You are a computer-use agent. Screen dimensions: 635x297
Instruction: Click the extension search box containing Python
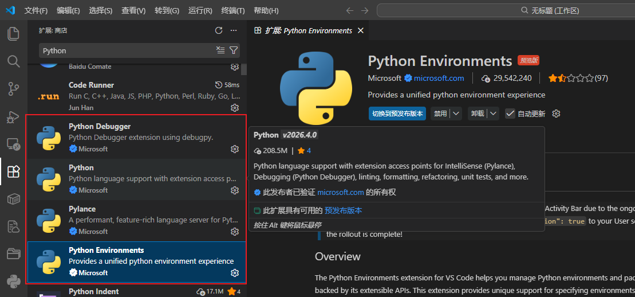(x=126, y=50)
